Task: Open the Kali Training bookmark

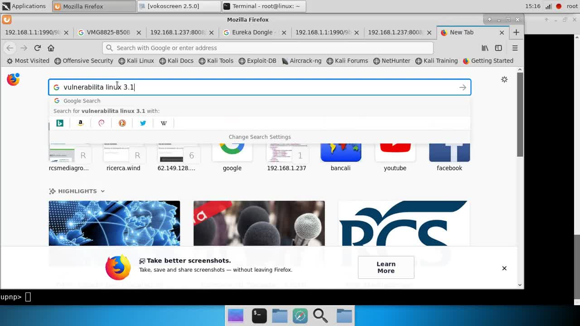Action: (x=436, y=61)
